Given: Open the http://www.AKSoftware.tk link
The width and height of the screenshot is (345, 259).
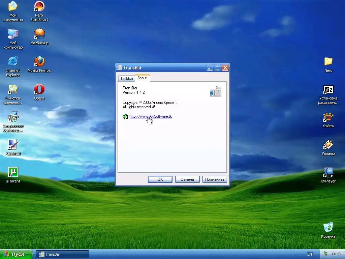Looking at the screenshot, I should (151, 116).
